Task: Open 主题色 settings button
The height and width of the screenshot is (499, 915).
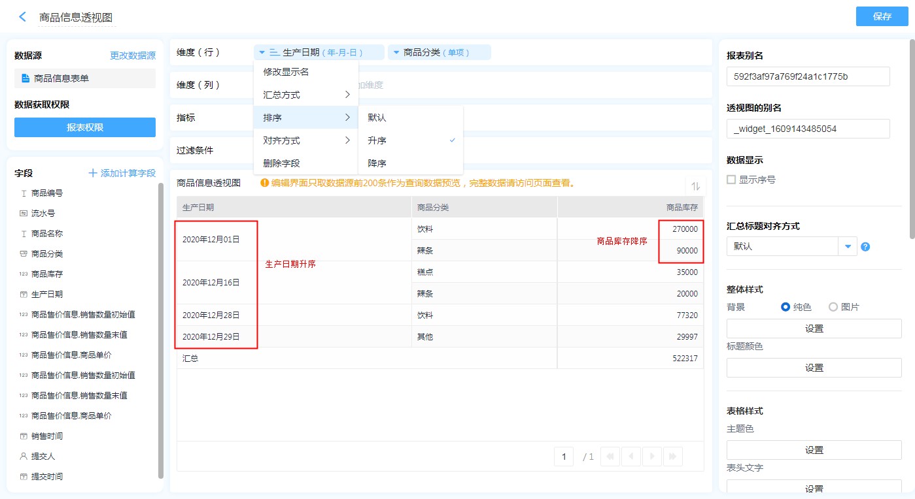Action: [x=814, y=450]
